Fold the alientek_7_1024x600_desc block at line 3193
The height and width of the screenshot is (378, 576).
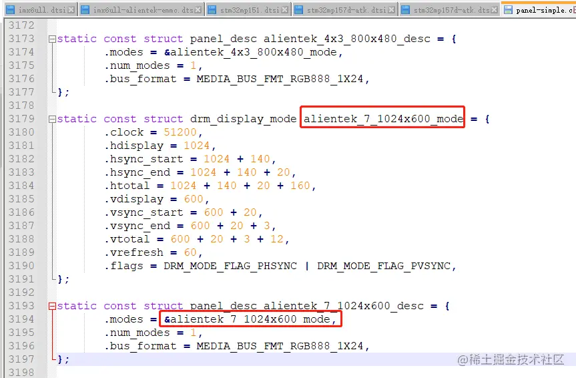click(52, 306)
